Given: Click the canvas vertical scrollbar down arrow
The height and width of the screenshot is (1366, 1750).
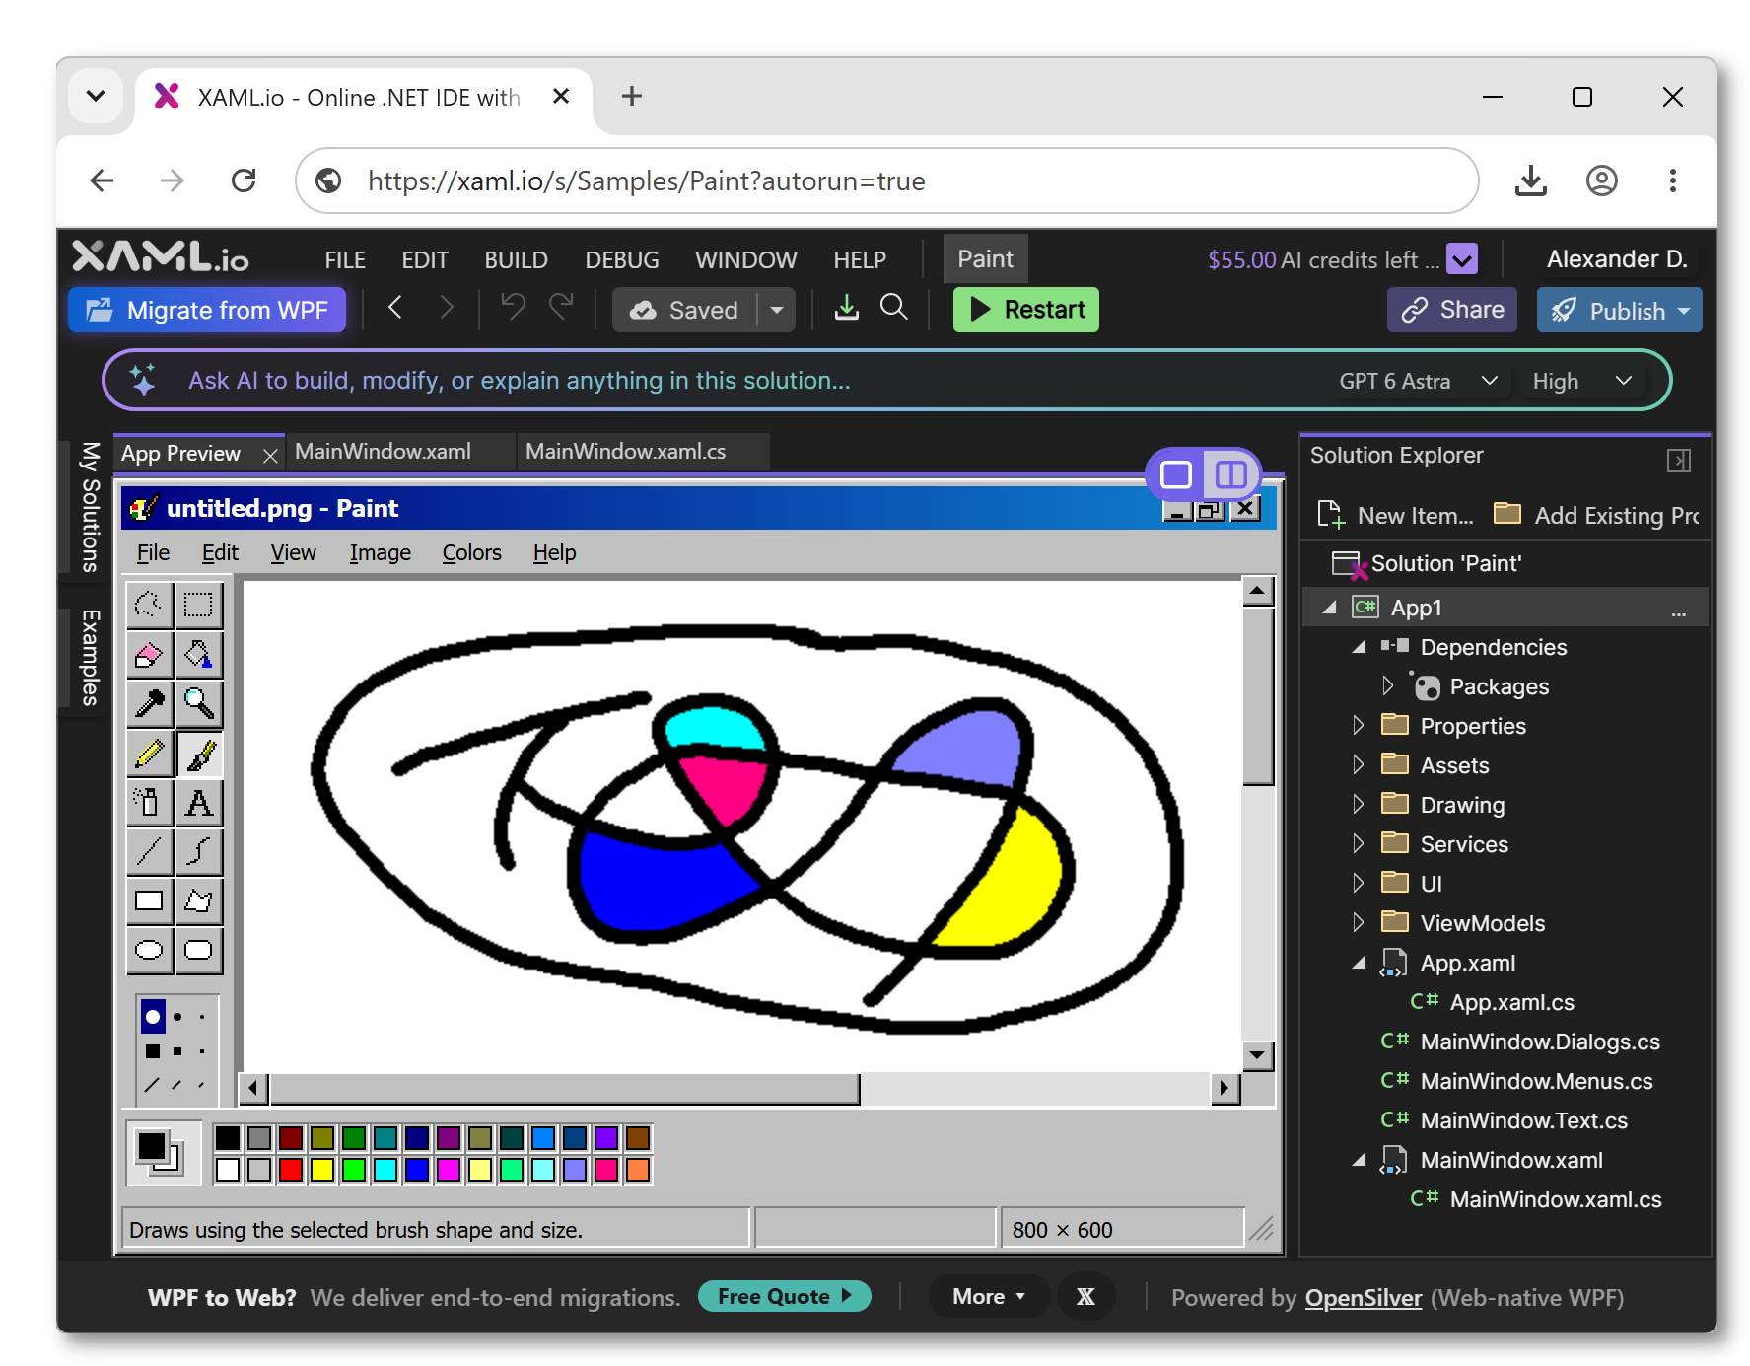Looking at the screenshot, I should 1256,1055.
